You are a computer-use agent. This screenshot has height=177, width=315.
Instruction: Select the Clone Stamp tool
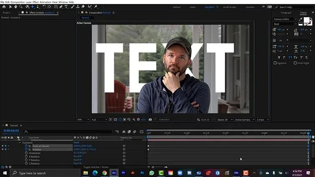(78, 7)
